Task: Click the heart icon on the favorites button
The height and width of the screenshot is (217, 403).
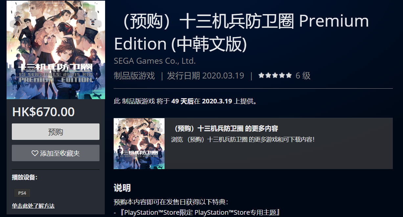Action: point(35,153)
